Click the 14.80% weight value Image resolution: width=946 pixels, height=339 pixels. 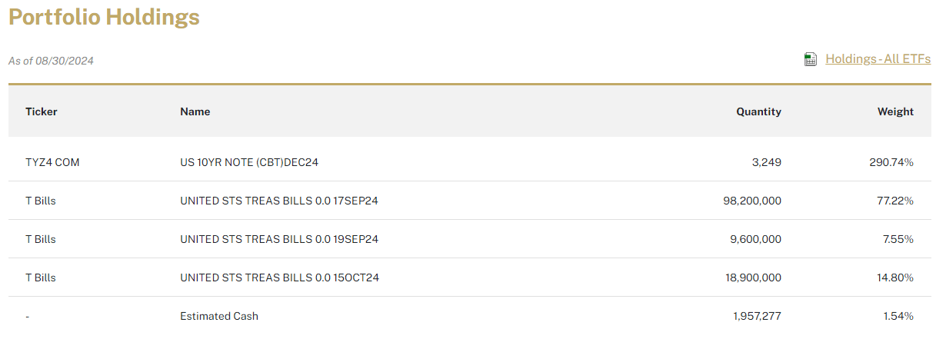click(x=894, y=278)
